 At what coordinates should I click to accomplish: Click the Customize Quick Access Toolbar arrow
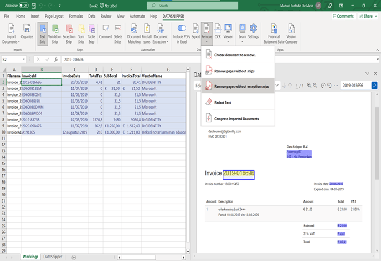60,6
